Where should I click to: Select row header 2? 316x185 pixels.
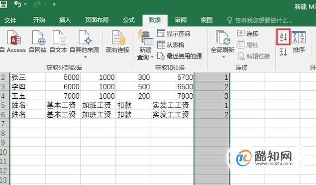point(4,77)
